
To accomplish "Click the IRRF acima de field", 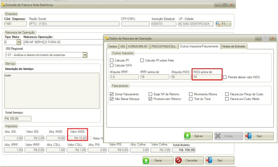I will click(155, 77).
